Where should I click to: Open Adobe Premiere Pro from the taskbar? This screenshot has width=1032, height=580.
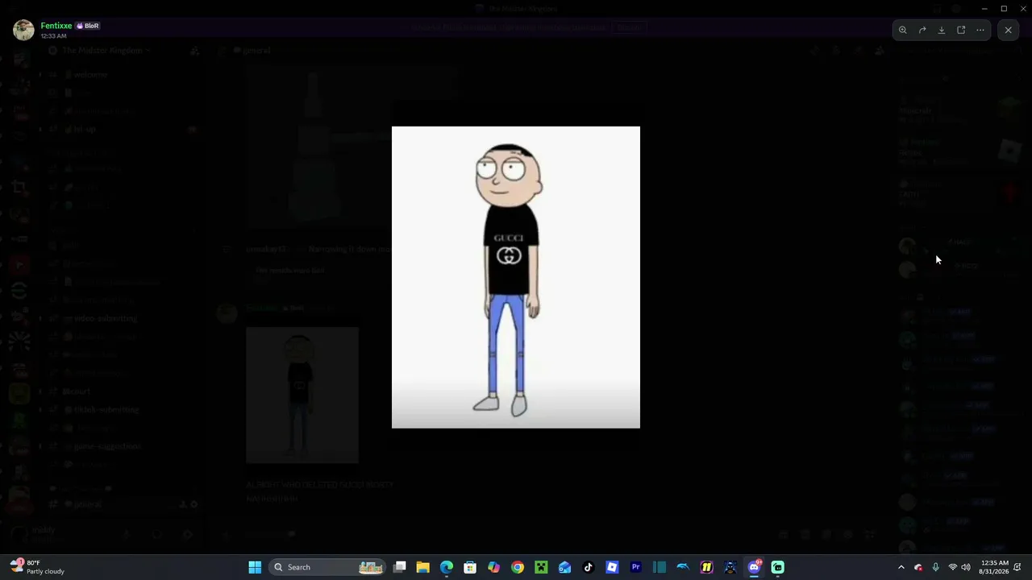(x=635, y=567)
